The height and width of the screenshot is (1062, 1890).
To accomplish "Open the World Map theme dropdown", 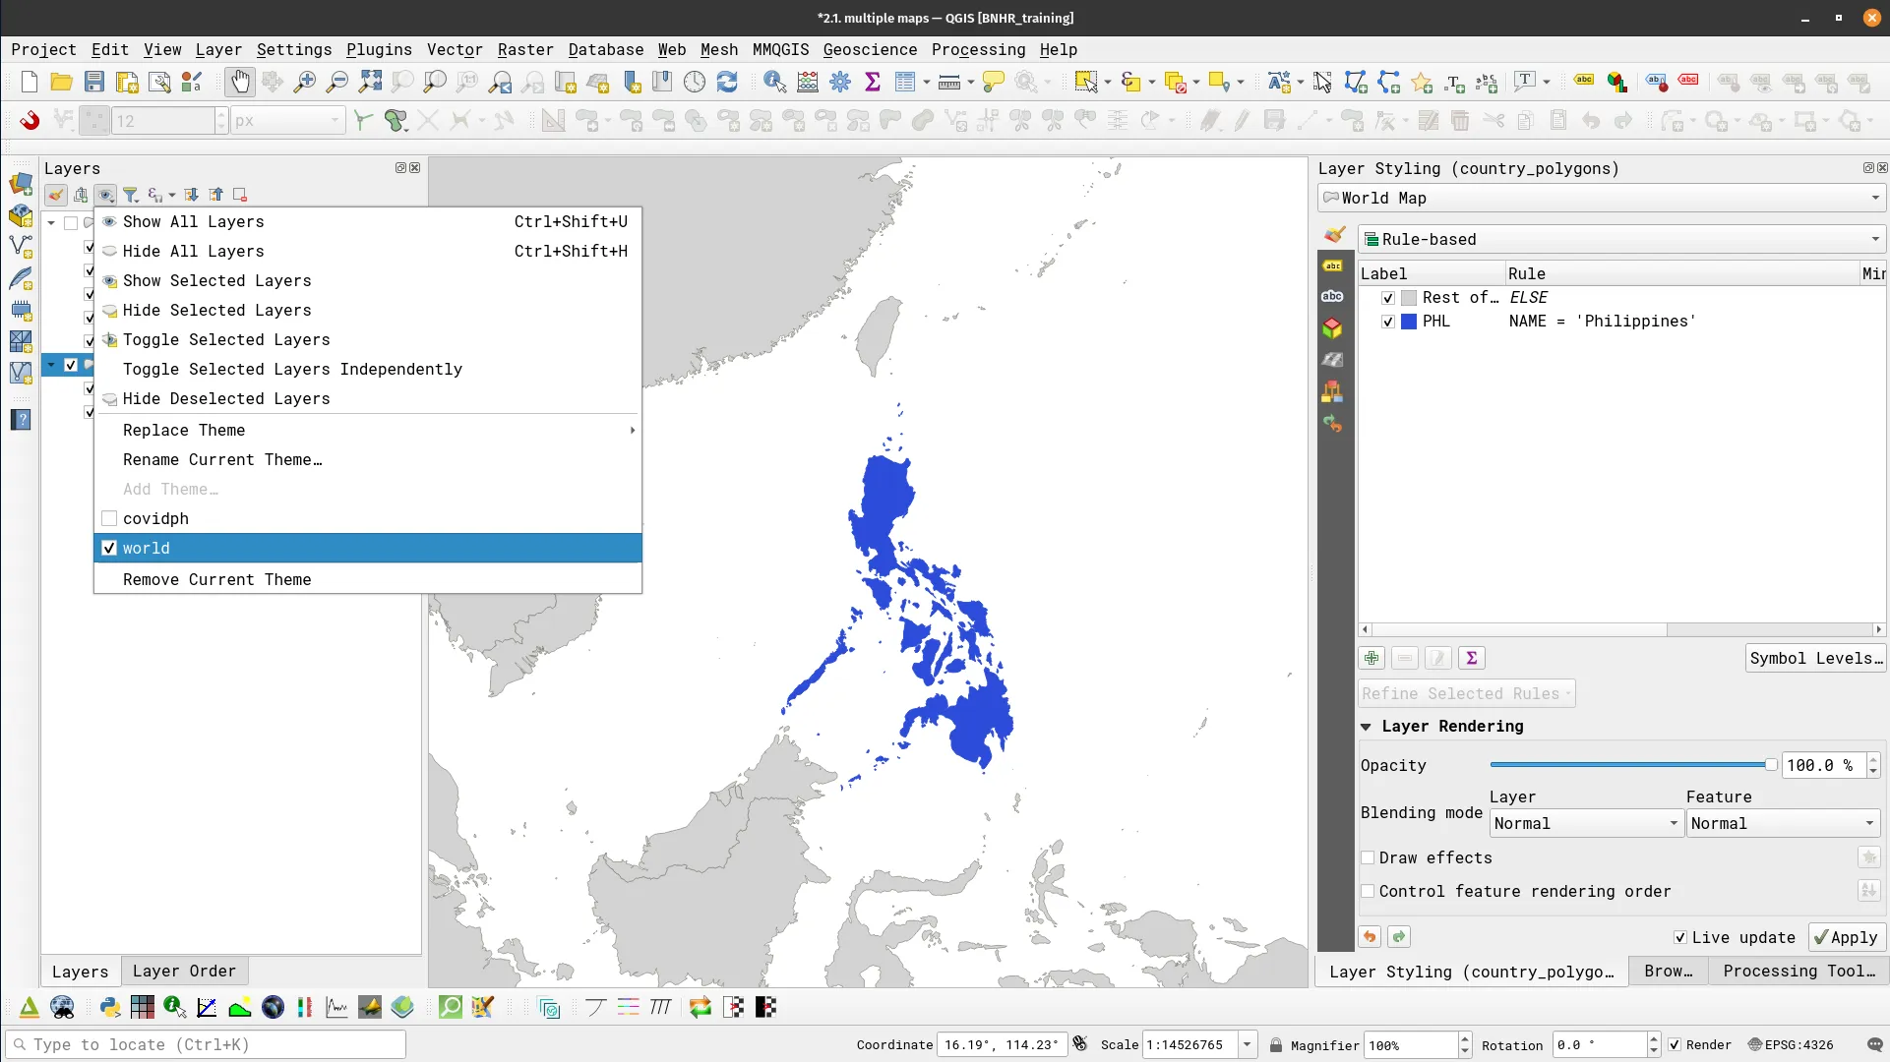I will click(x=1875, y=198).
